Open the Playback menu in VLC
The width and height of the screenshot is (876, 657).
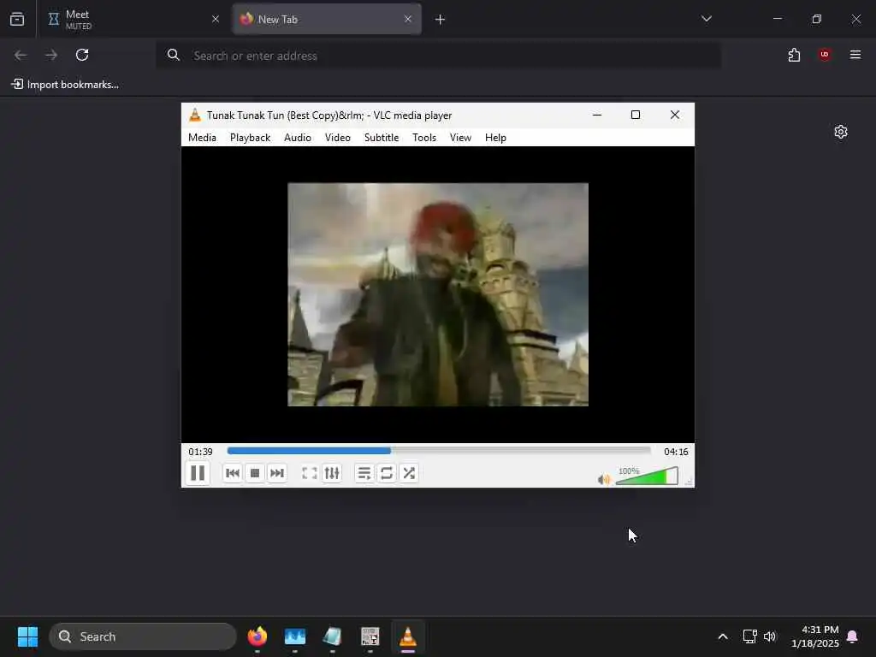pyautogui.click(x=251, y=138)
